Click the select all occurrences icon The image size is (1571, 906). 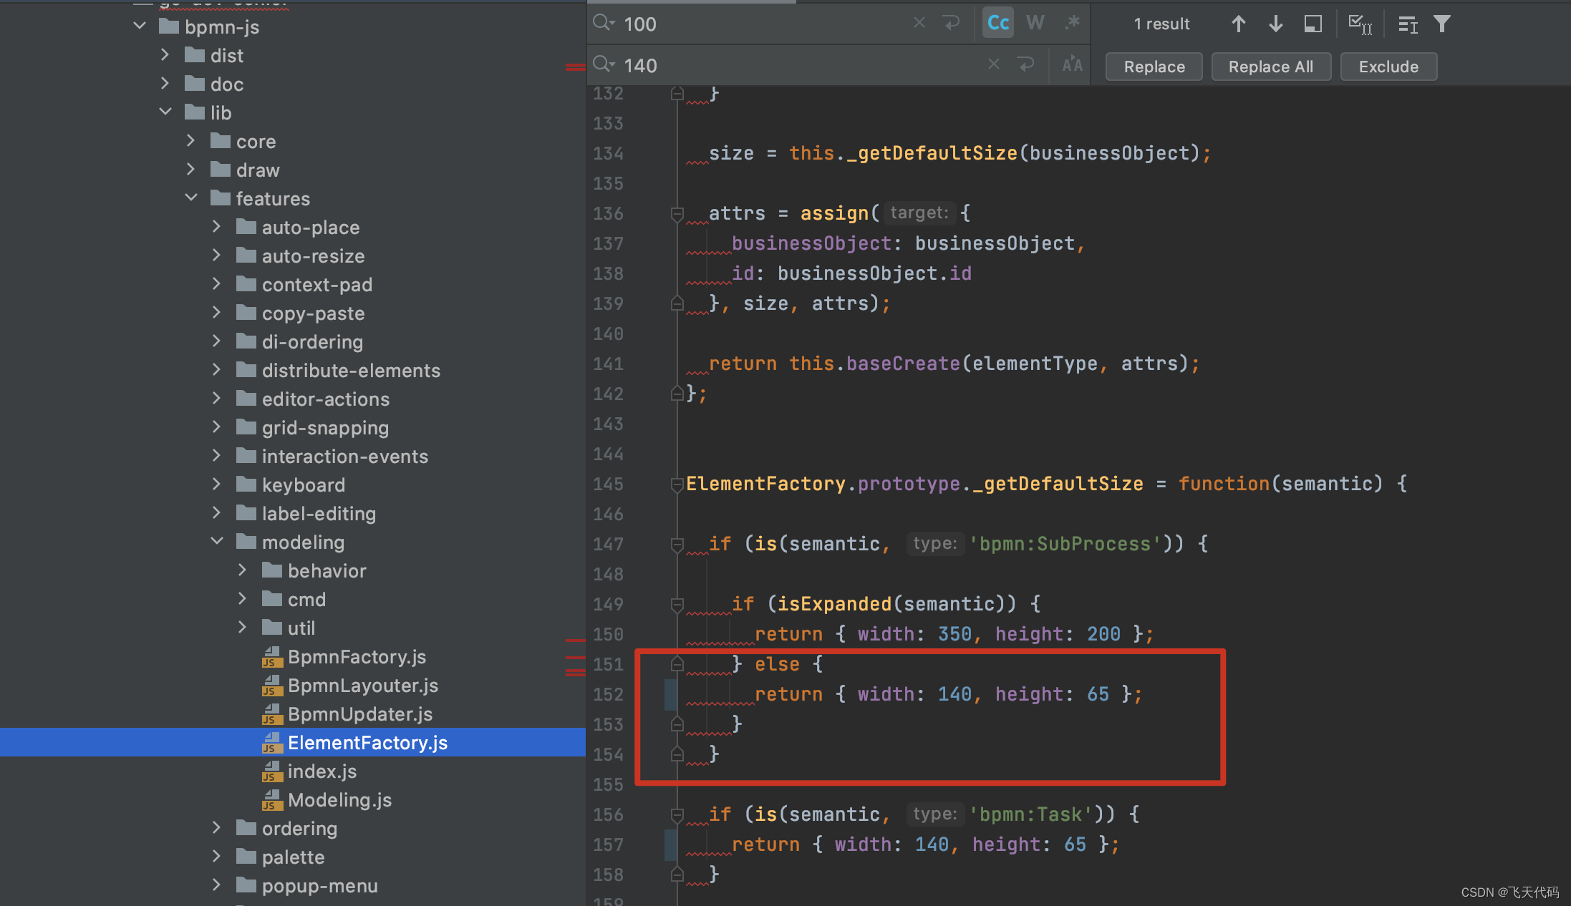coord(1360,24)
